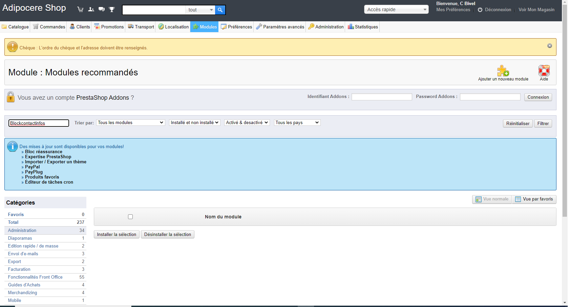
Task: Click the trophy icon in header
Action: (112, 9)
